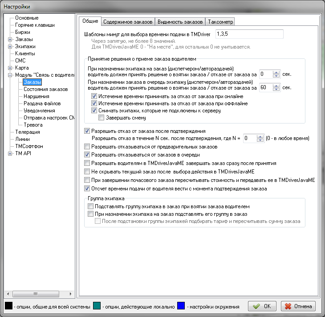
Task: Increase the 60 seconds queue timeout spinner
Action: pos(276,85)
